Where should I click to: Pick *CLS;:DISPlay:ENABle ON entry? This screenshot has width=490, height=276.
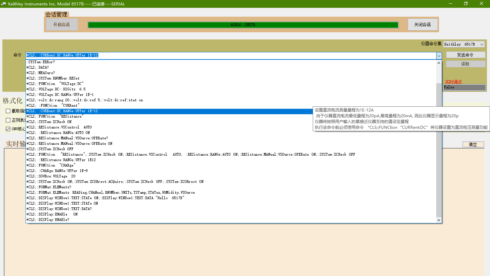point(231,214)
